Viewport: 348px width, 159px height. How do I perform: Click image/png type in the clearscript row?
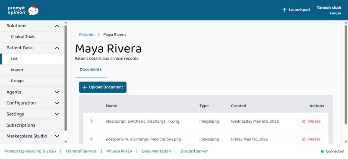click(209, 121)
